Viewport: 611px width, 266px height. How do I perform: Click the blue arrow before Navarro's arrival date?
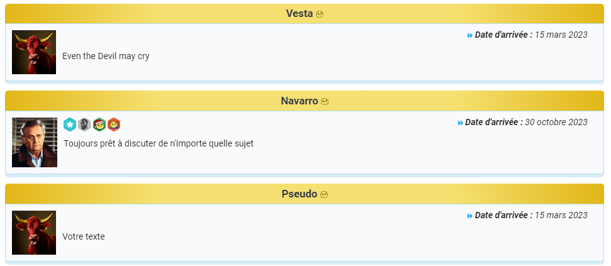point(461,123)
